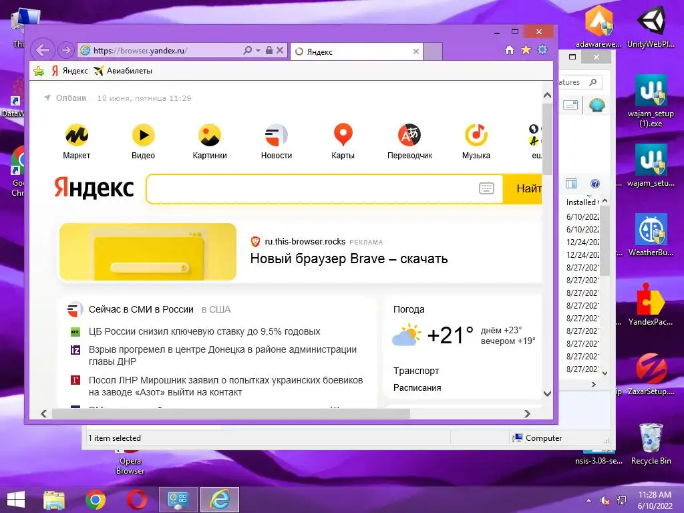This screenshot has height=513, width=684.
Task: Open IE favorites star icon
Action: click(526, 49)
